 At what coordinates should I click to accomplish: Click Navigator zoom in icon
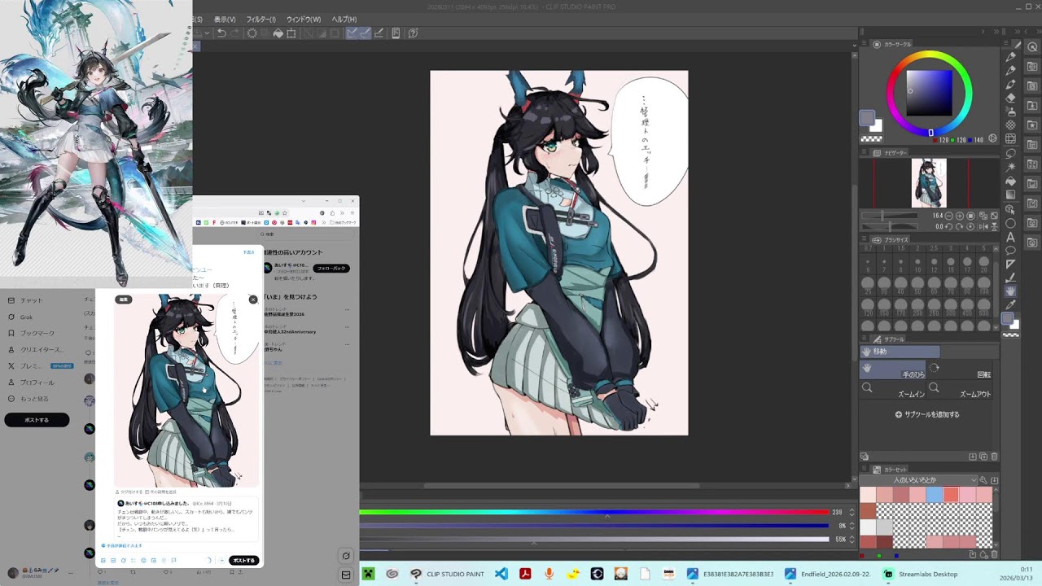tap(959, 216)
